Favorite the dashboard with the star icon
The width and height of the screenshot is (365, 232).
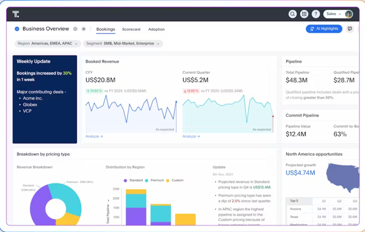pyautogui.click(x=84, y=29)
